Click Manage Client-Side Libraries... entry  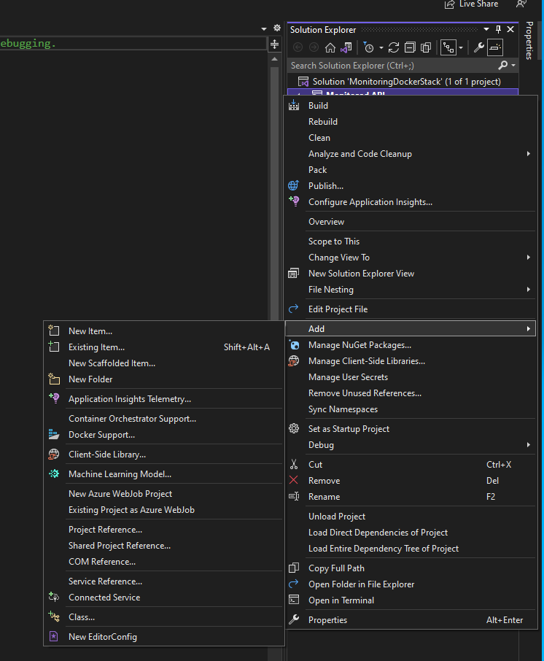pyautogui.click(x=411, y=361)
